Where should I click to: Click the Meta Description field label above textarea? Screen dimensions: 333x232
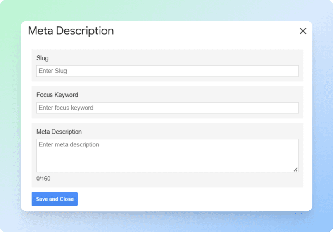tap(59, 132)
